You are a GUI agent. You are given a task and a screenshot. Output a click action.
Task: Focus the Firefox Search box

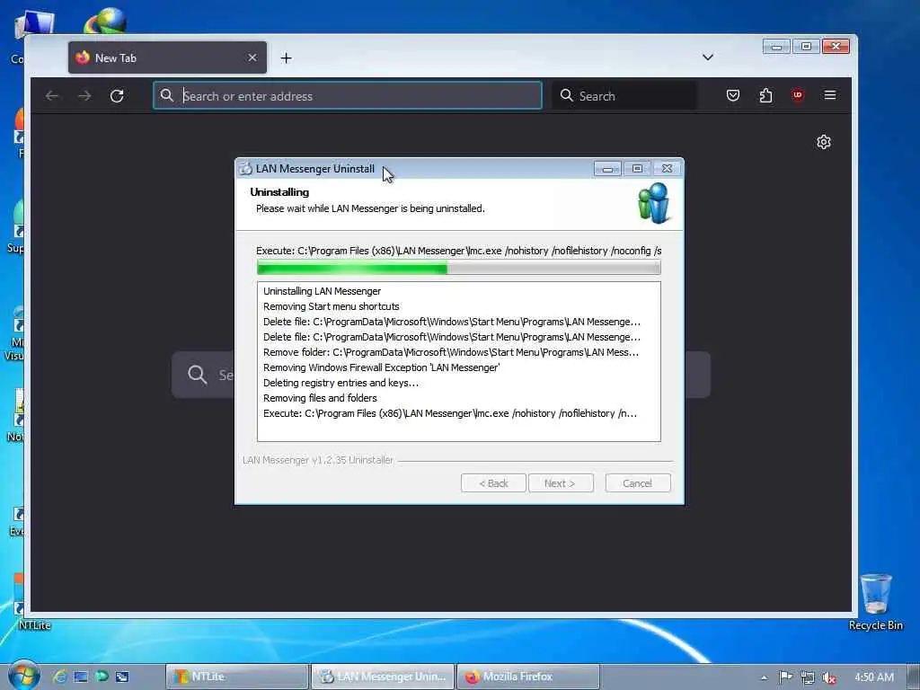(624, 95)
